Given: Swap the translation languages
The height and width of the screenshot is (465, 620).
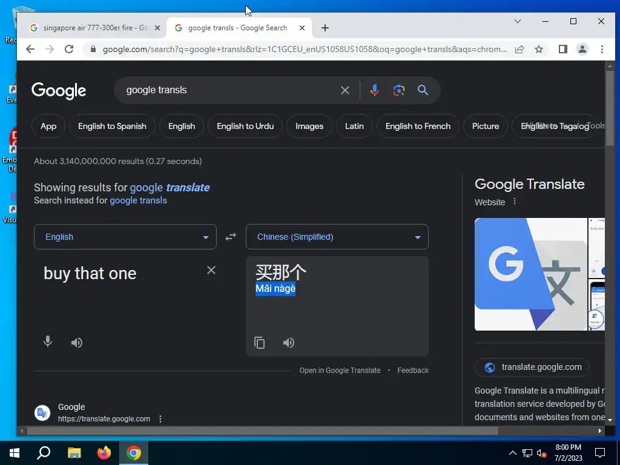Looking at the screenshot, I should pyautogui.click(x=231, y=237).
